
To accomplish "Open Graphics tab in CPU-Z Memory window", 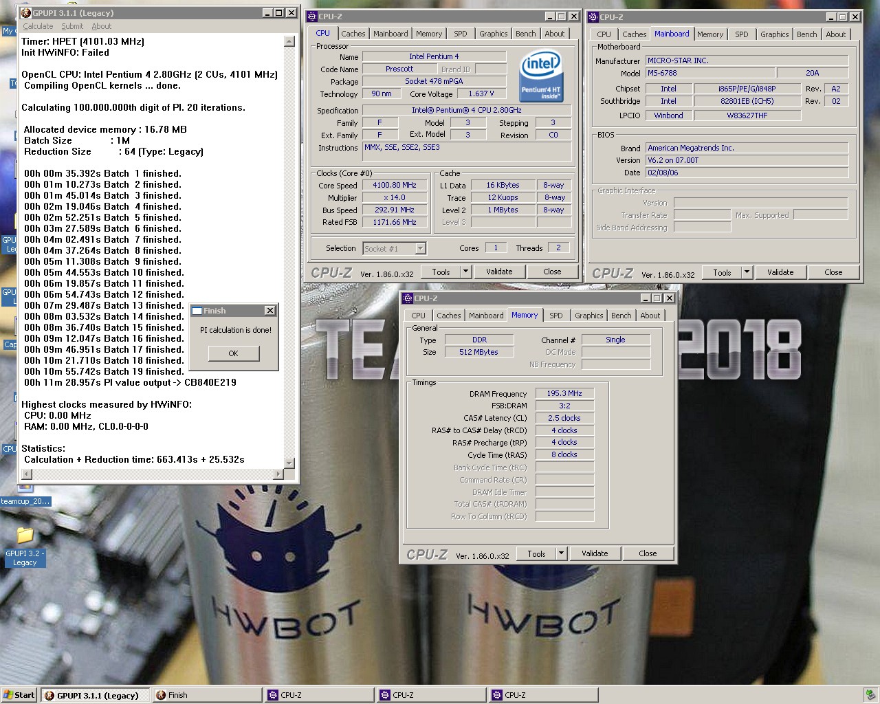I will click(589, 316).
